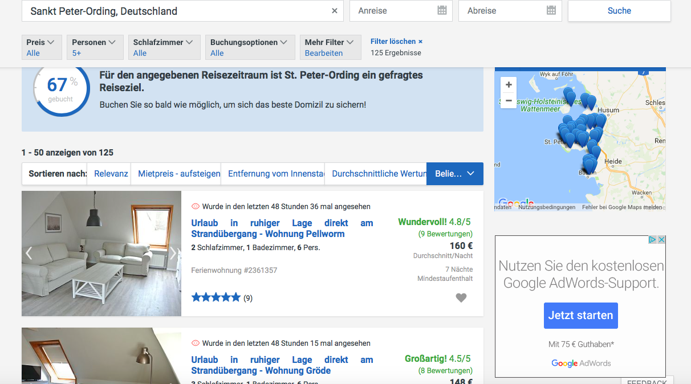Show previous photo of the Pellworm listing

[29, 253]
